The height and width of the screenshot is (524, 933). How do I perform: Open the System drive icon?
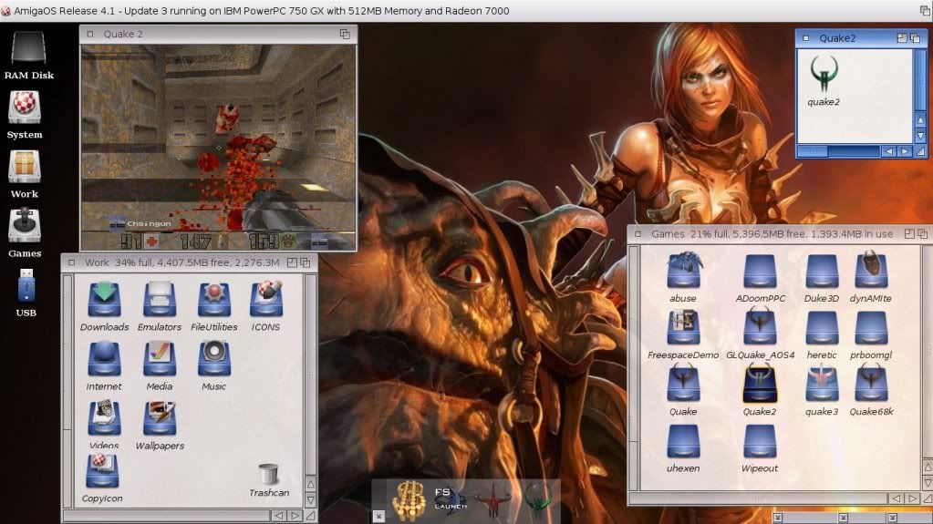pyautogui.click(x=25, y=109)
